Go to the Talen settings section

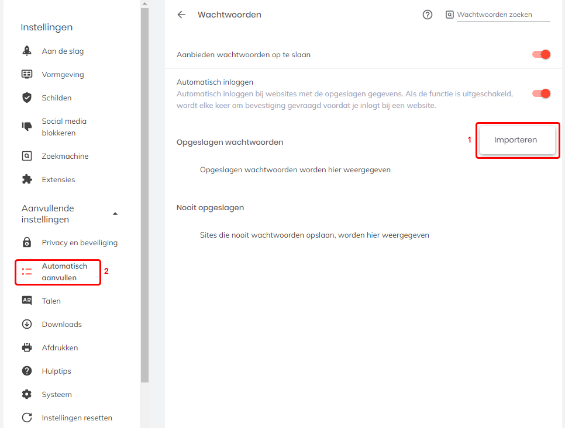click(51, 301)
